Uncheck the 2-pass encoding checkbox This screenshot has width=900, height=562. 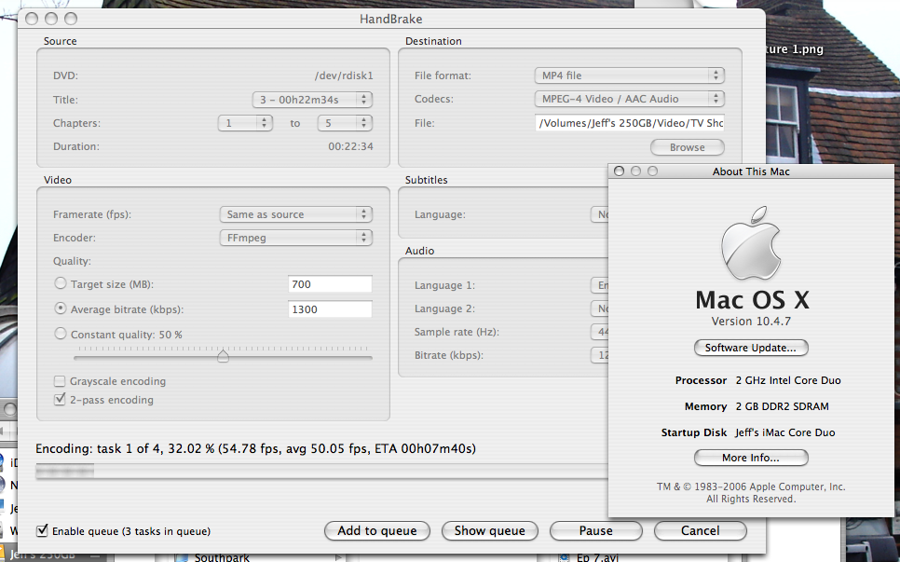(x=60, y=400)
